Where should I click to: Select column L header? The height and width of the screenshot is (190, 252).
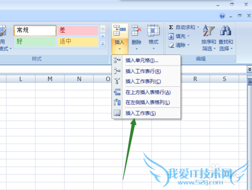pyautogui.click(x=21, y=79)
